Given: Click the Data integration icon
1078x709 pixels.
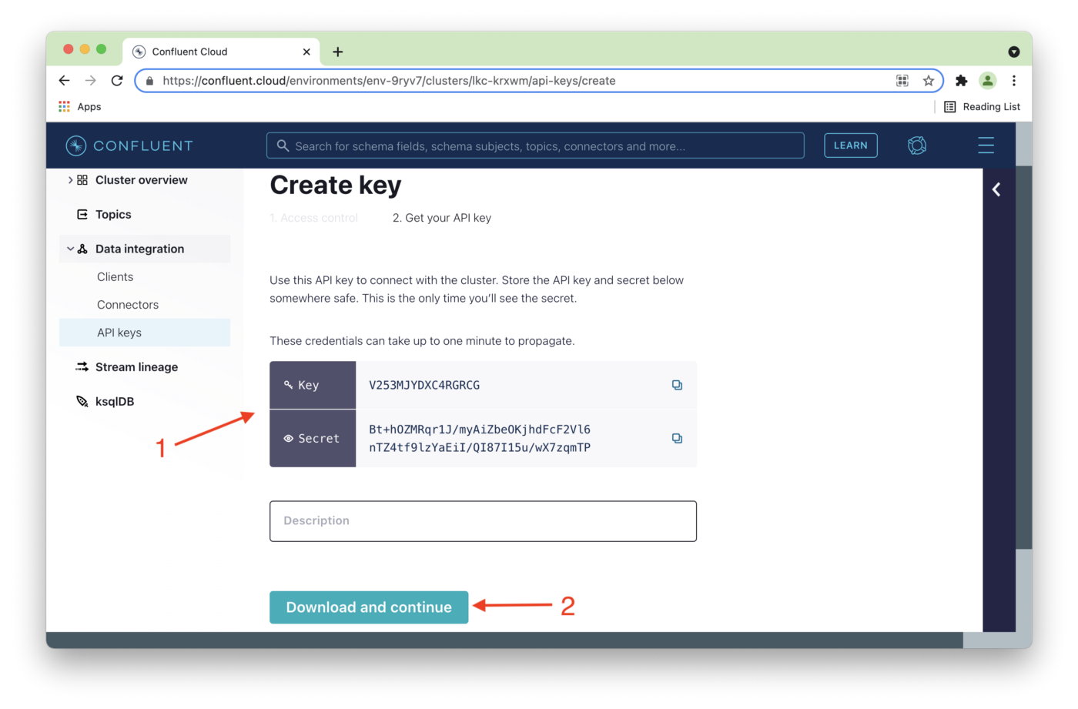Looking at the screenshot, I should 82,249.
